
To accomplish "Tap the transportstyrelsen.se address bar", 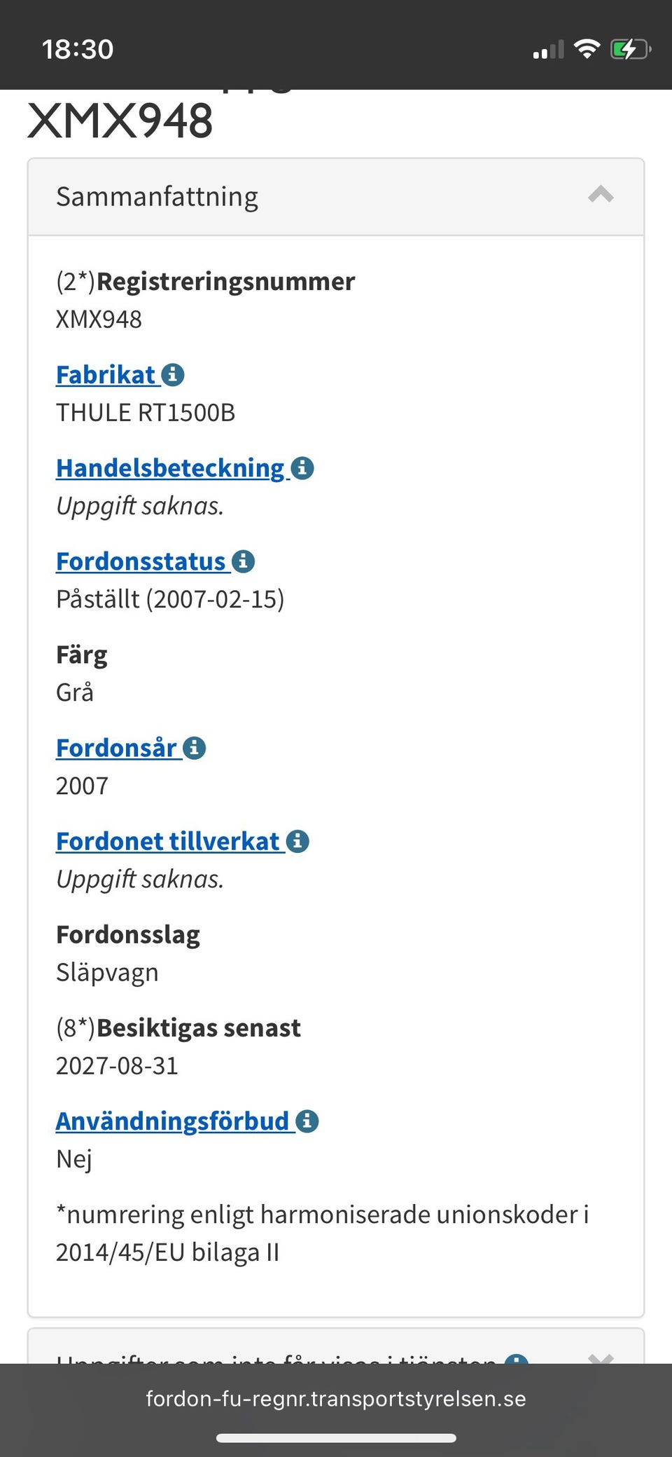I will click(x=336, y=1398).
